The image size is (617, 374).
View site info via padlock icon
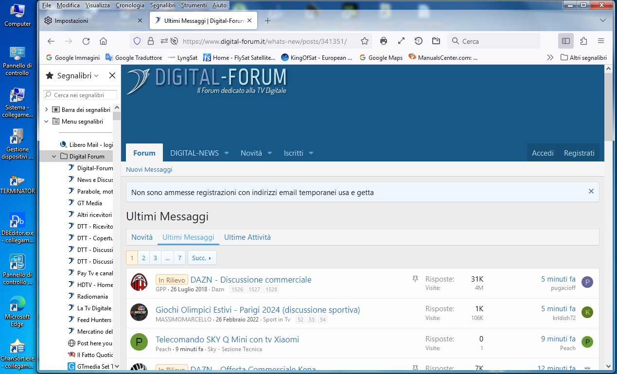point(151,41)
